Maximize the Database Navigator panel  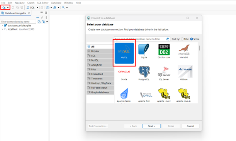pyautogui.click(x=46, y=13)
